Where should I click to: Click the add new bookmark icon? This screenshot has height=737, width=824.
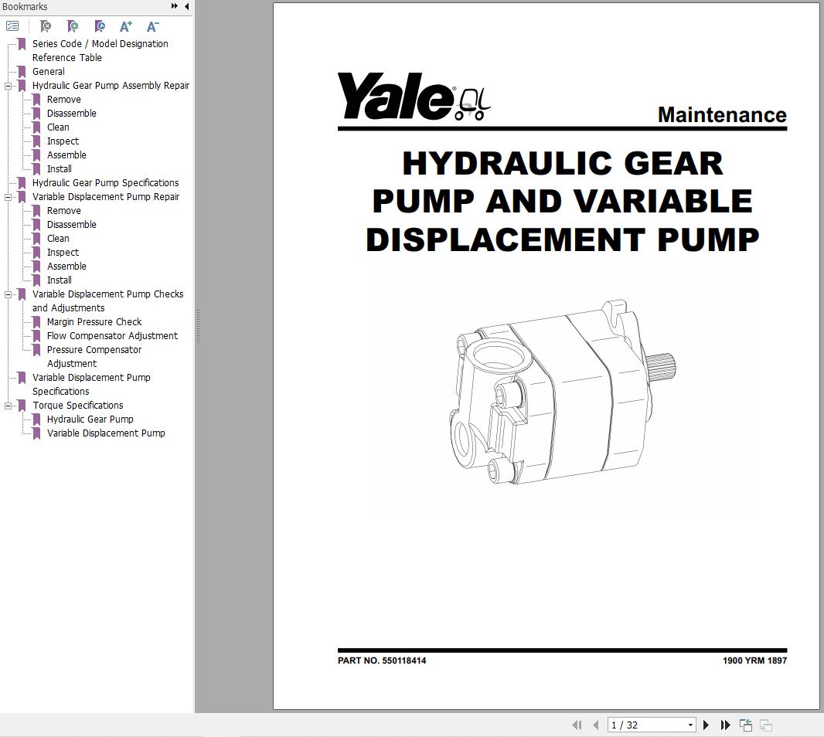tap(73, 25)
